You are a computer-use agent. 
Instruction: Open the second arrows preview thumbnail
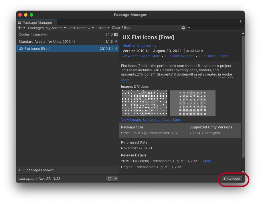click(193, 103)
